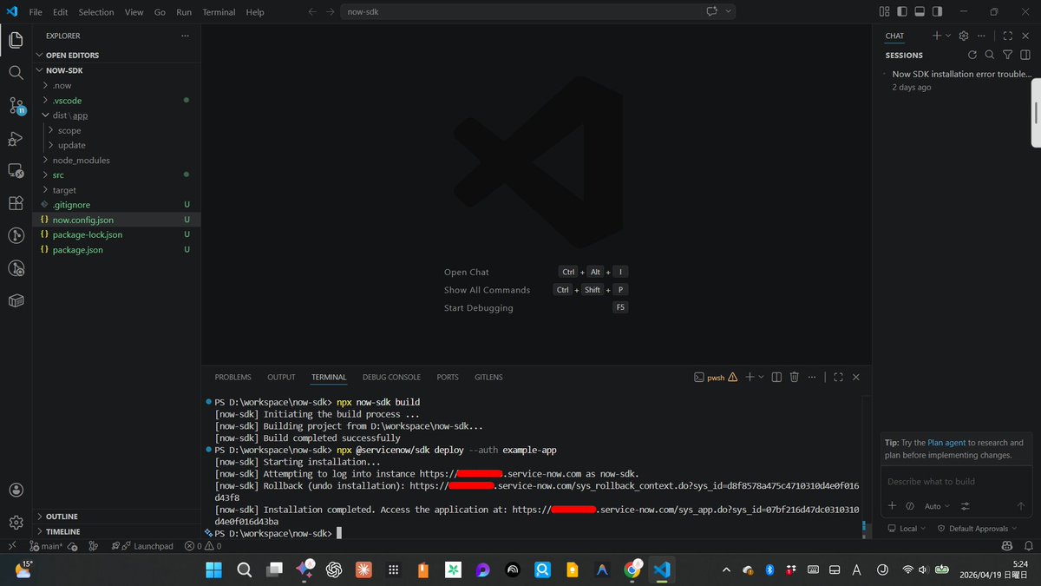Switch to GITLENS panel tab
Image resolution: width=1041 pixels, height=586 pixels.
pyautogui.click(x=488, y=377)
